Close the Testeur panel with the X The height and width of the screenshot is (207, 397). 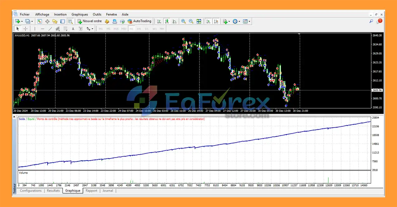(14, 117)
